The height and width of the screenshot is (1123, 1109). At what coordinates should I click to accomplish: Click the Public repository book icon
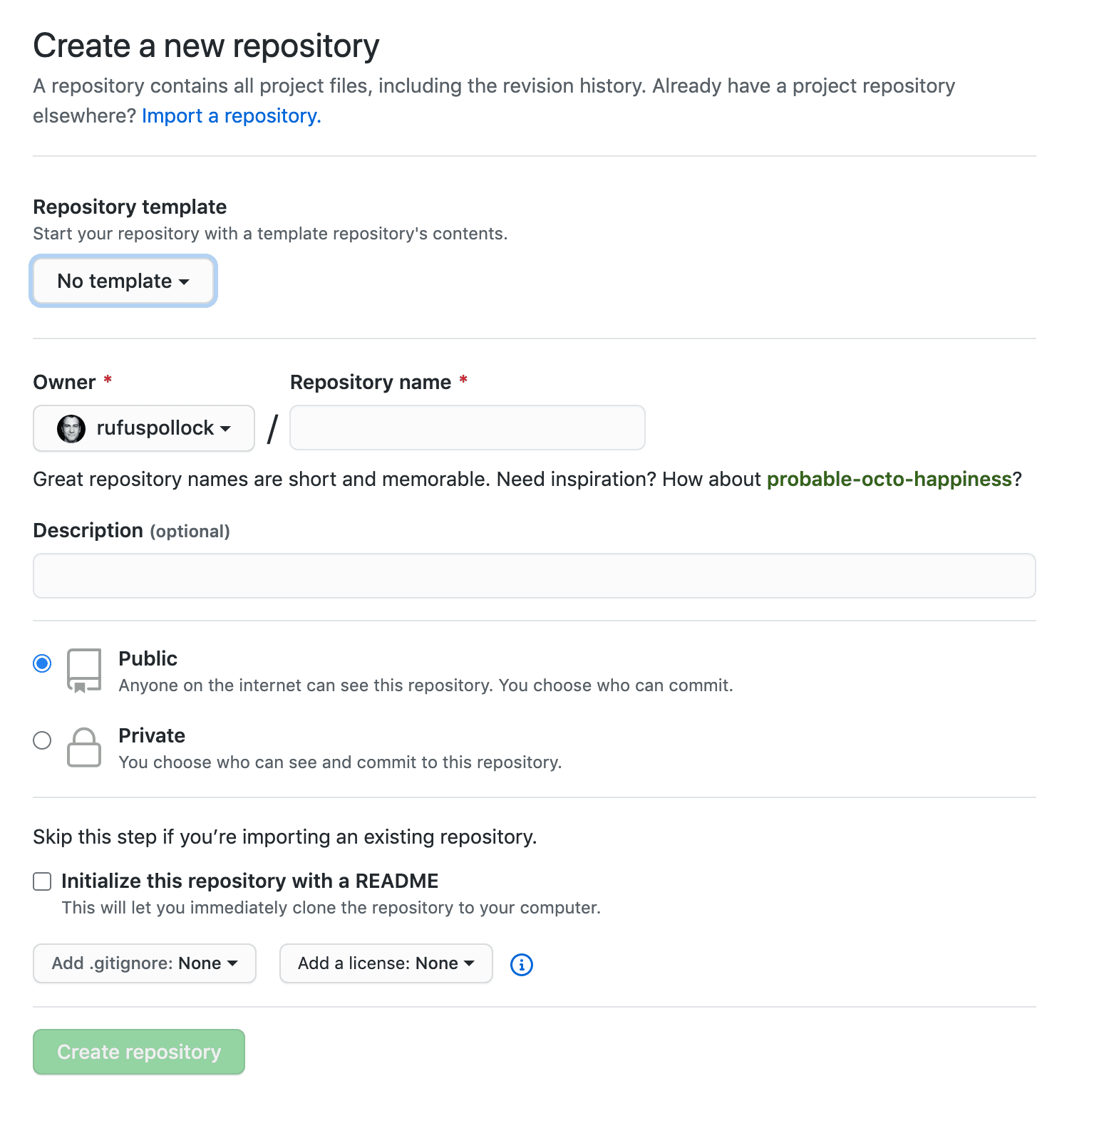83,670
